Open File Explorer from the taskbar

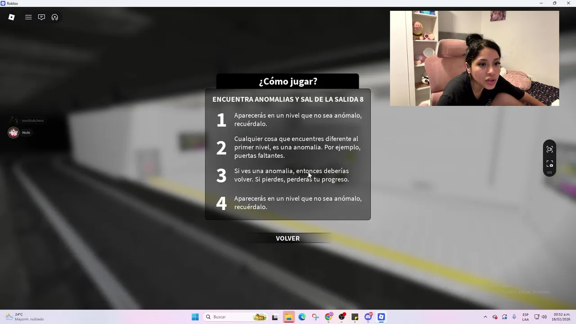pos(288,317)
